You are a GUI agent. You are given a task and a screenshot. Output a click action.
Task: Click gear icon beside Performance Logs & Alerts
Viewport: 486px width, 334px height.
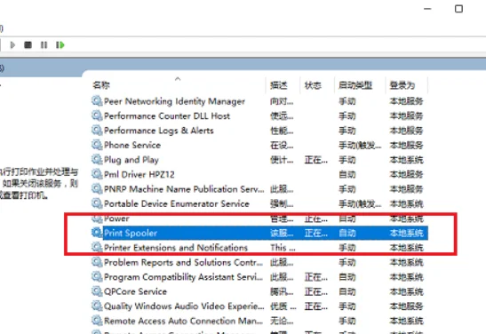[97, 130]
